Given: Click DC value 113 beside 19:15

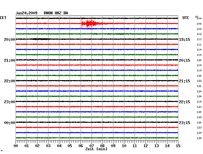Looking at the screenshot, I should click(x=199, y=39).
